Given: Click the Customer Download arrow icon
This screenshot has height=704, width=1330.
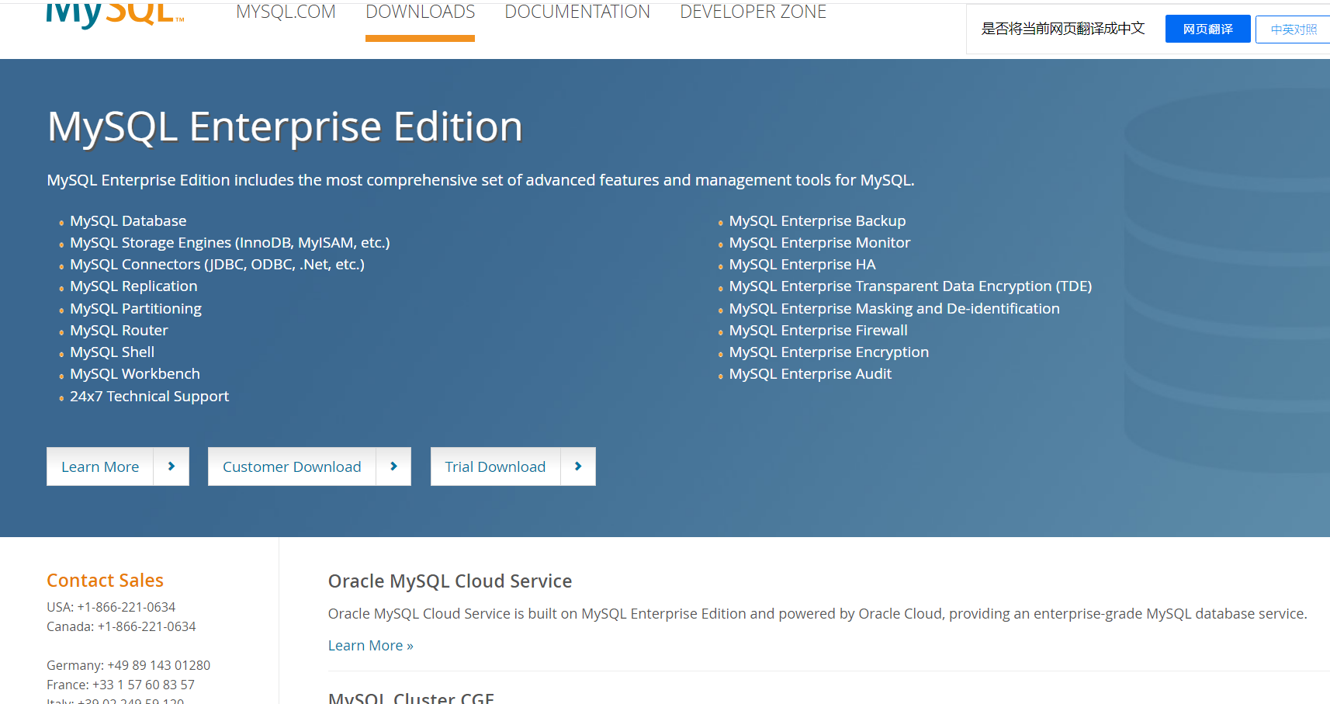Looking at the screenshot, I should tap(393, 466).
